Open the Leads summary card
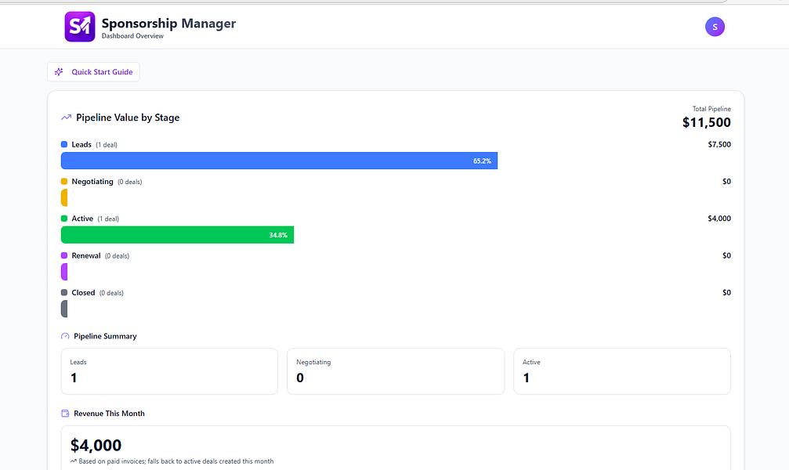Screen dimensions: 789x470 [169, 371]
